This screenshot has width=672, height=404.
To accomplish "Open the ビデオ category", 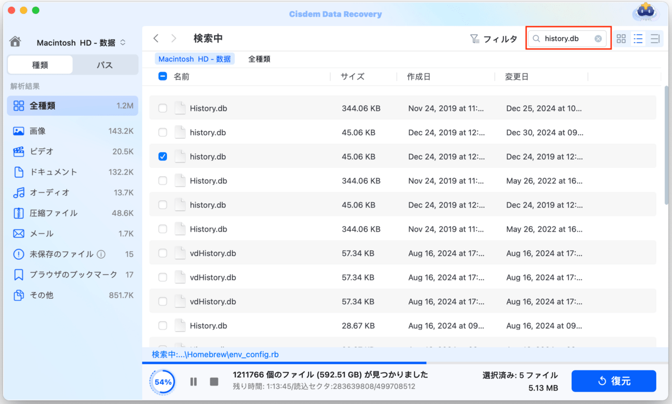I will (72, 152).
